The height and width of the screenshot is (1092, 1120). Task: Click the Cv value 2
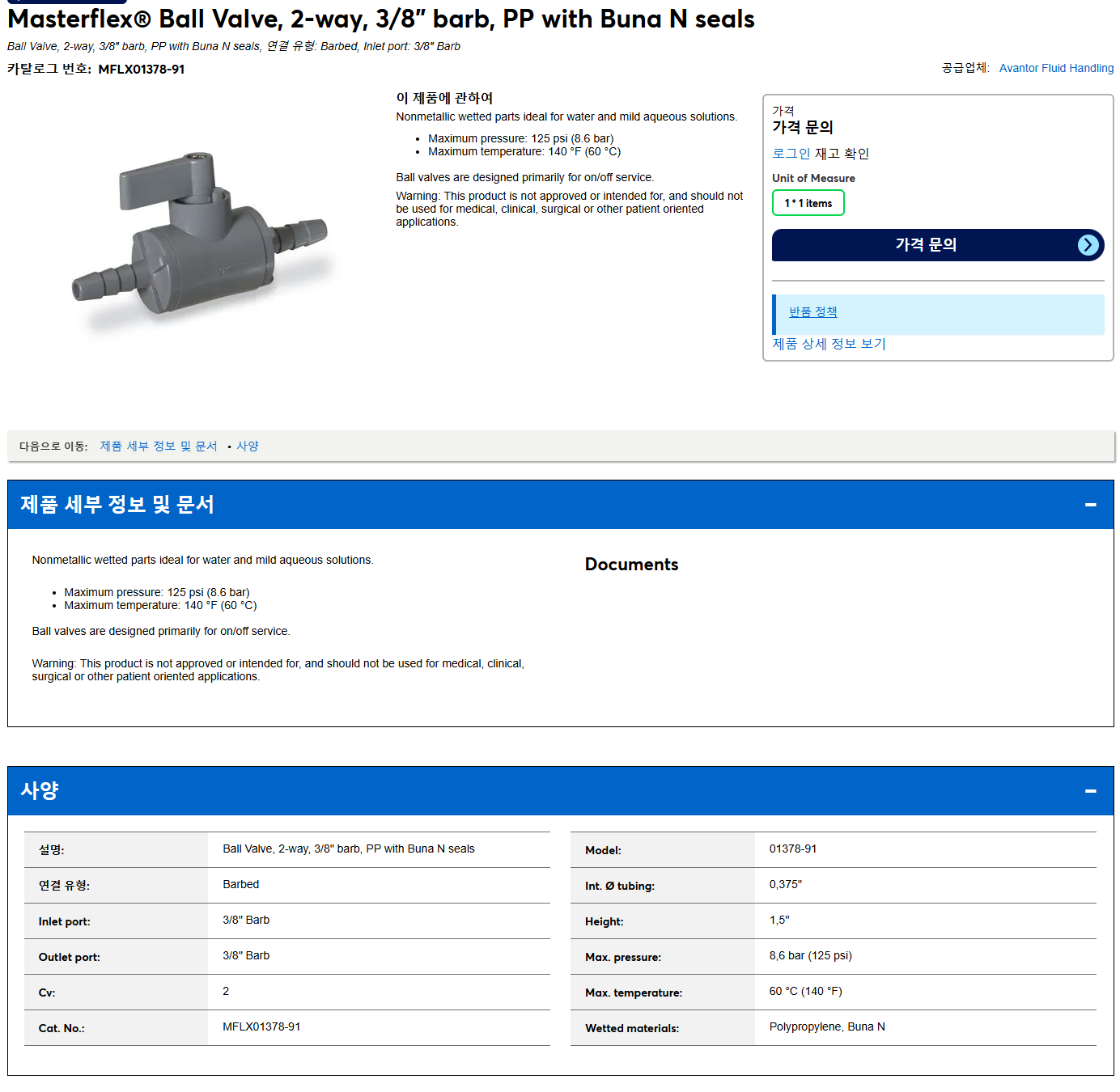coord(226,991)
